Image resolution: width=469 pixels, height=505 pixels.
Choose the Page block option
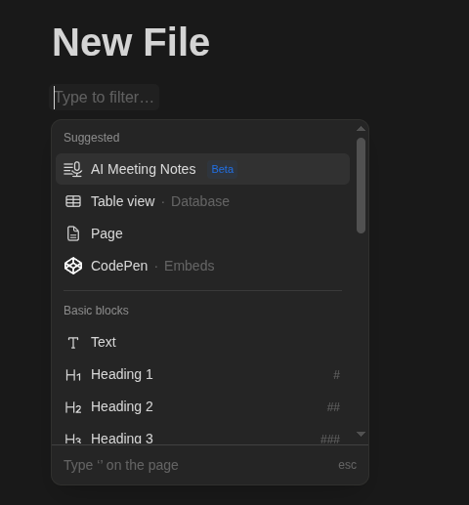pos(202,233)
